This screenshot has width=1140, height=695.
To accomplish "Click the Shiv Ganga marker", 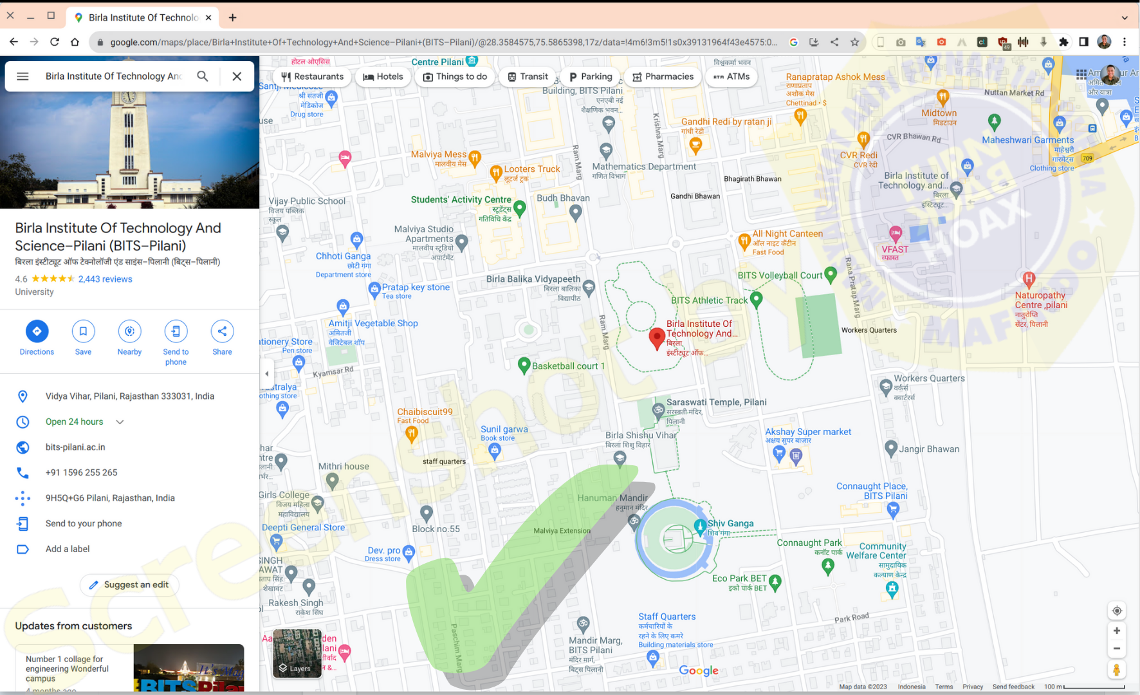I will coord(701,527).
